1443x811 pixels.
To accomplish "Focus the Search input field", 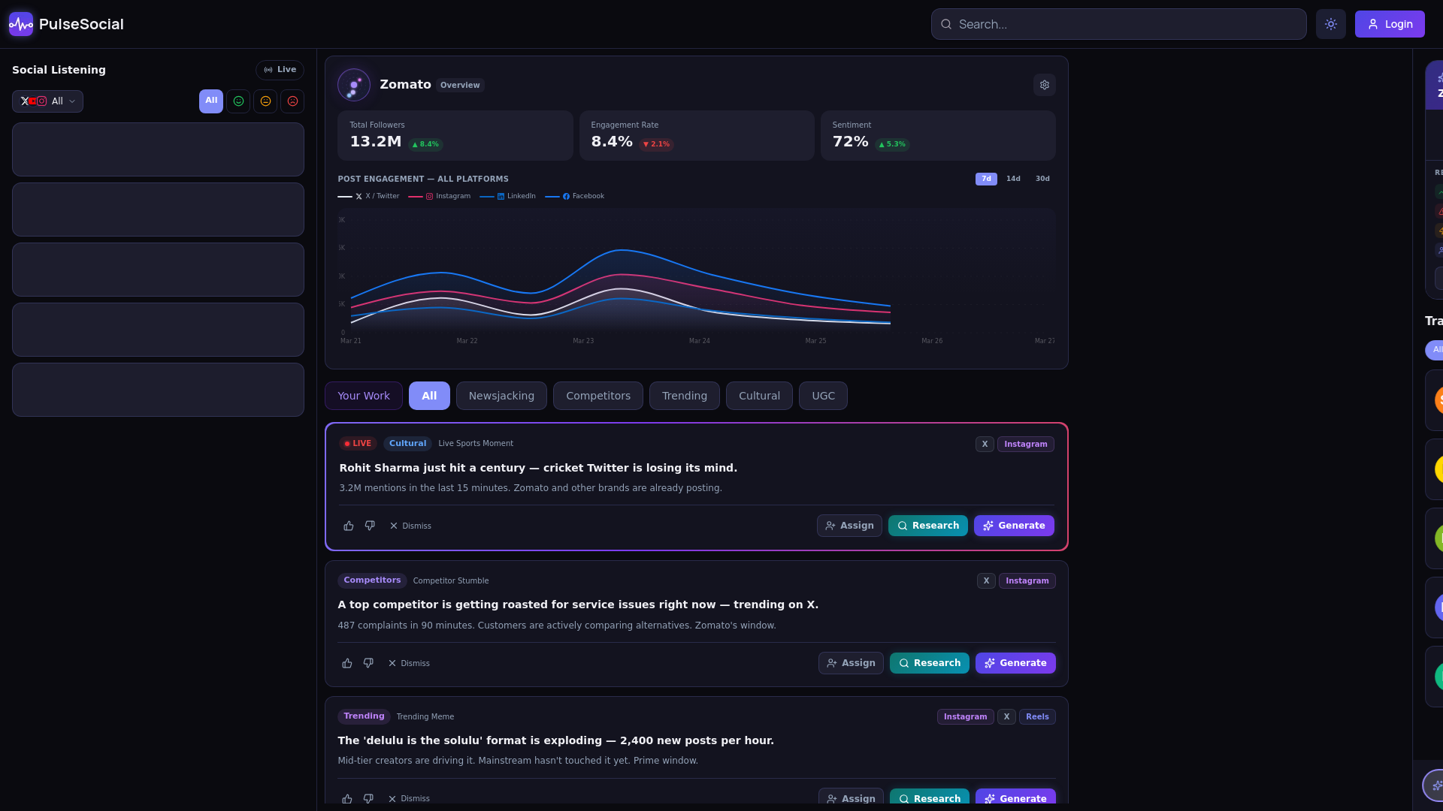I will (x=1118, y=24).
